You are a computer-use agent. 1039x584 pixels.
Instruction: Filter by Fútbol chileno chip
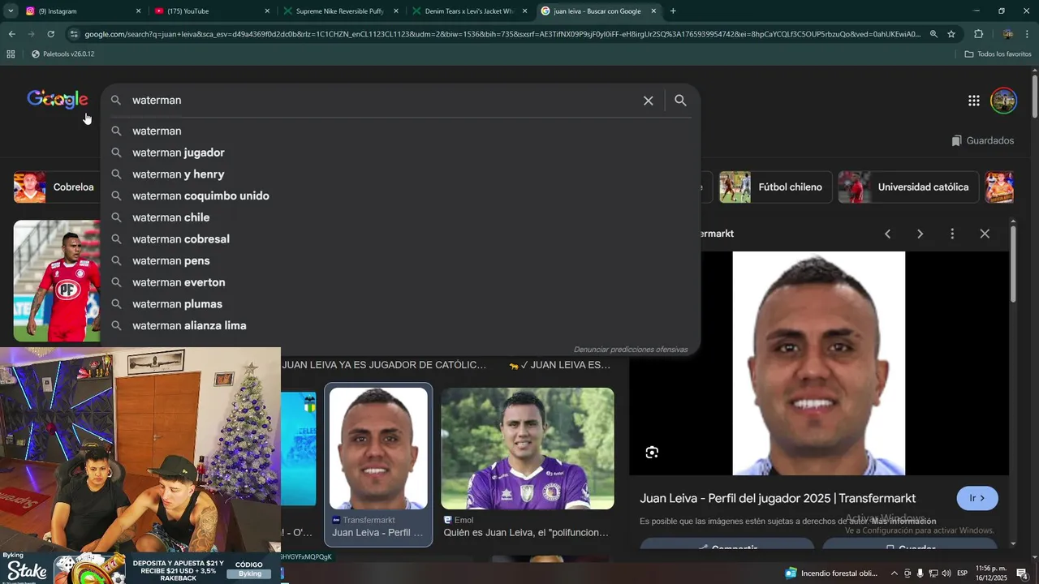775,187
